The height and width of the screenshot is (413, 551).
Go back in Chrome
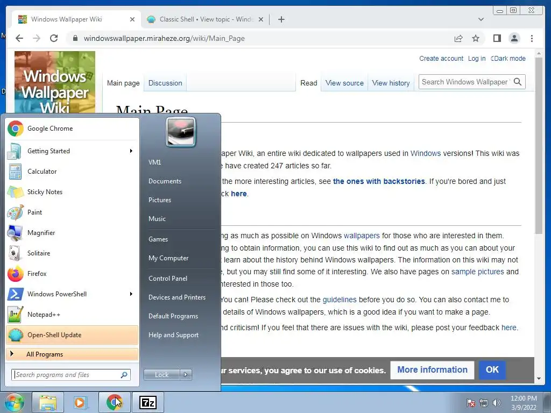(x=19, y=38)
